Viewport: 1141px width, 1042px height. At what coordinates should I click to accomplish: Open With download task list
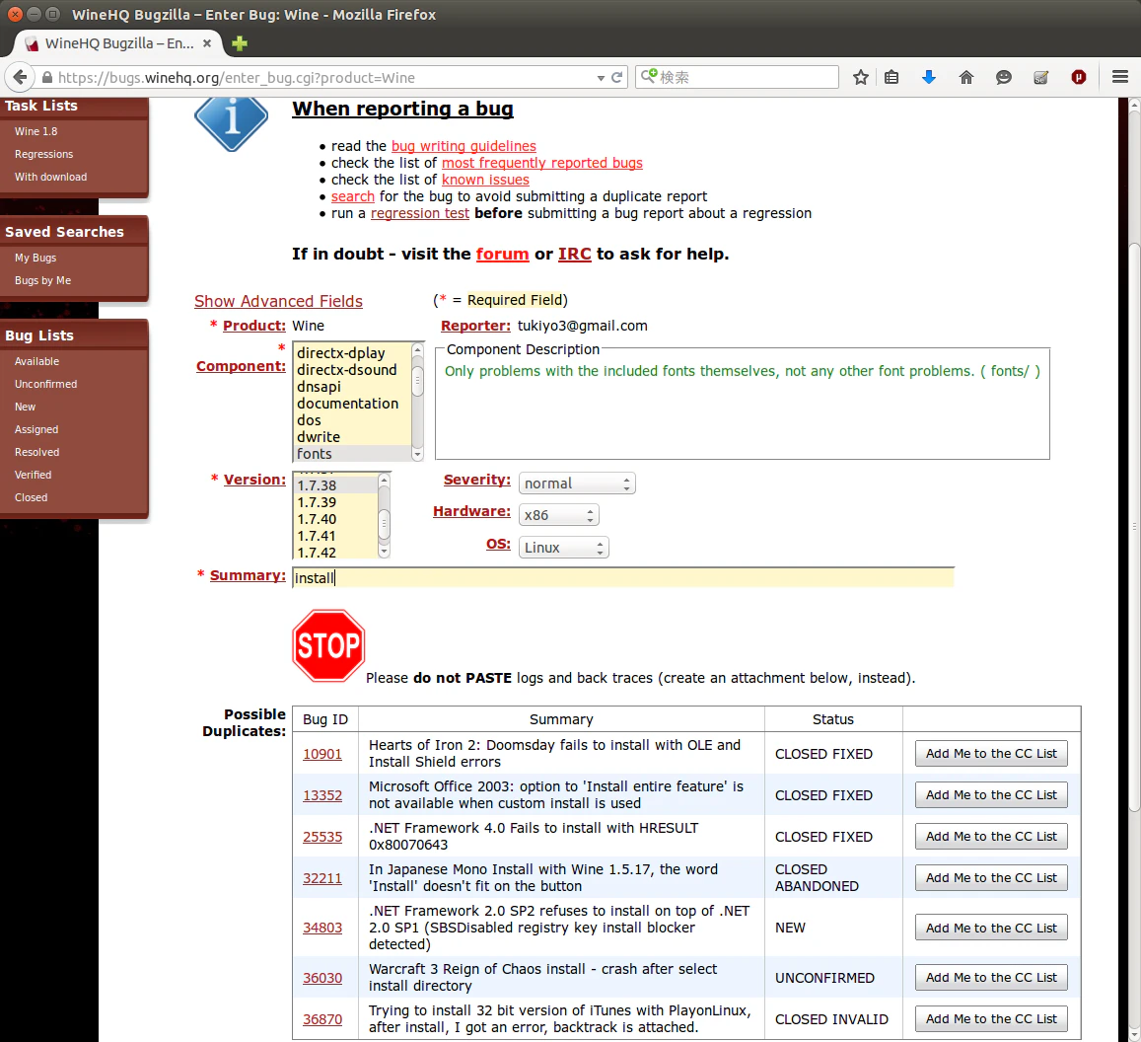pos(50,177)
